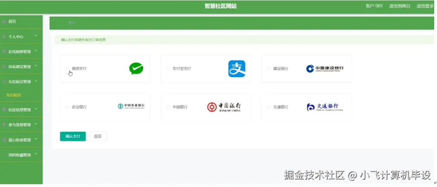
Task: Click the 返回 button
Action: (98, 136)
